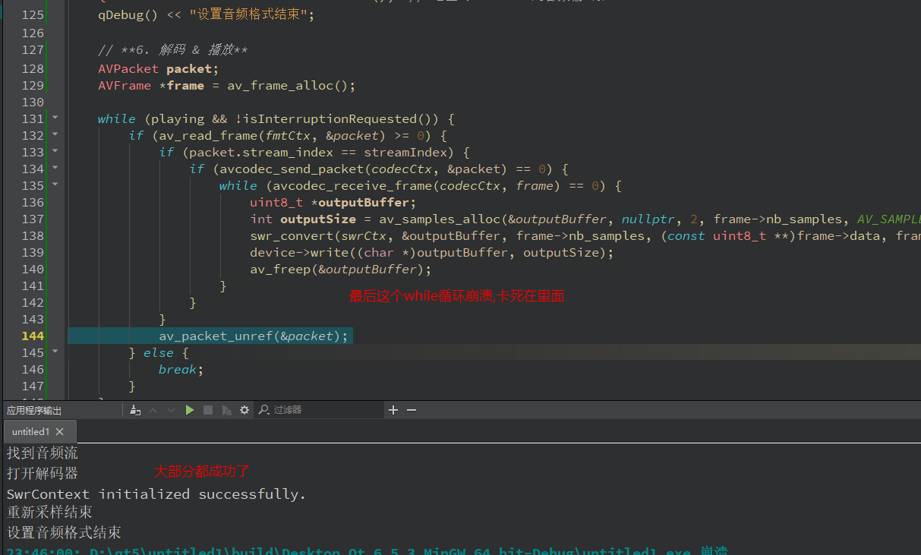The height and width of the screenshot is (555, 921).
Task: Clear the application output with the broom icon
Action: click(135, 410)
